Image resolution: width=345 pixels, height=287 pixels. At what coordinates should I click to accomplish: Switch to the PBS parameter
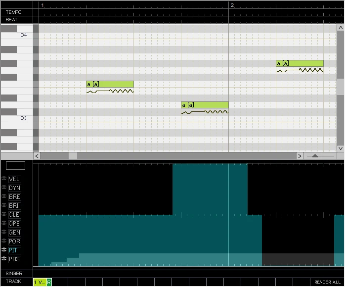click(14, 259)
